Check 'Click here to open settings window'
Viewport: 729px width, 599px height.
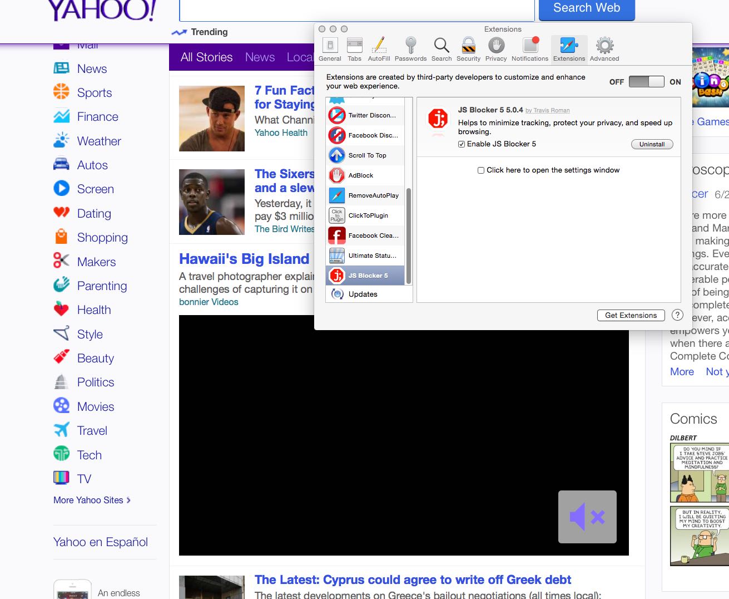481,170
